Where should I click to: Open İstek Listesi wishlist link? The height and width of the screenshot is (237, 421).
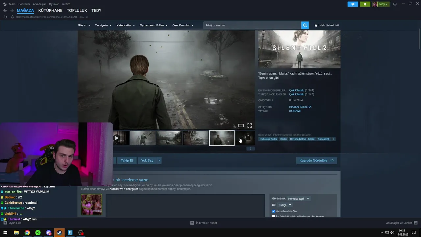coord(327,25)
